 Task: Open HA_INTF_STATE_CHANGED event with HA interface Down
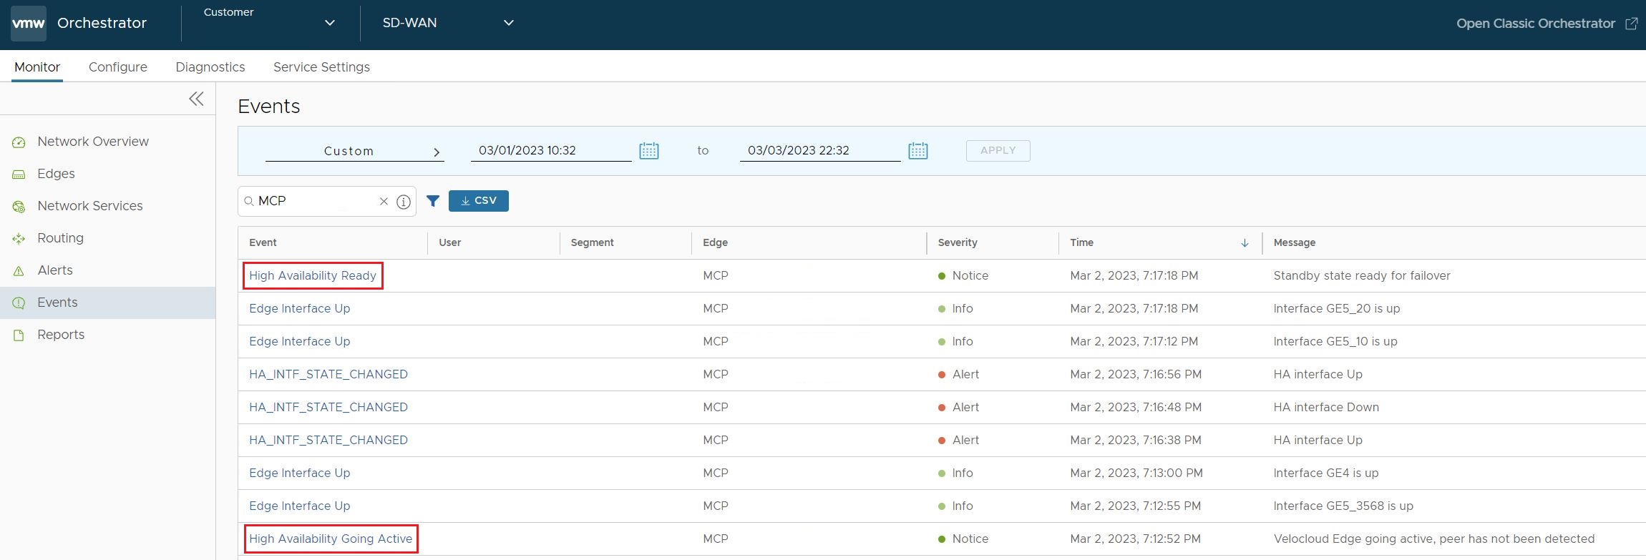[x=328, y=408]
